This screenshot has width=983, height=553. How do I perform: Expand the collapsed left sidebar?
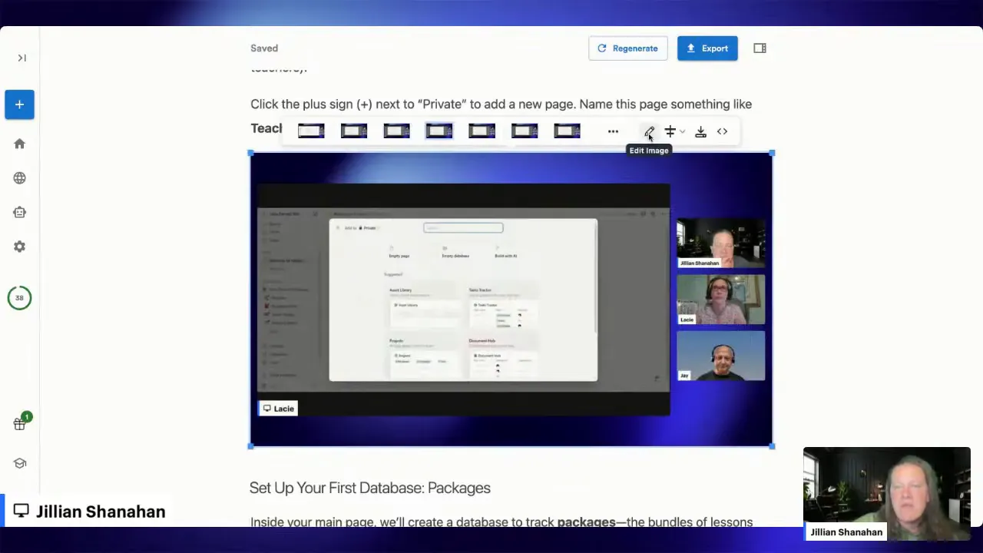pos(22,58)
